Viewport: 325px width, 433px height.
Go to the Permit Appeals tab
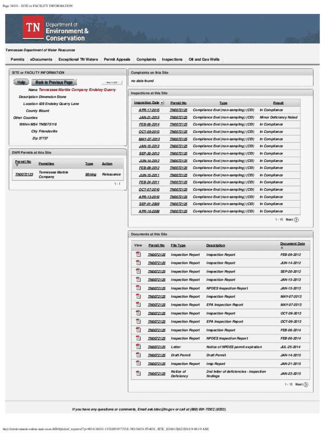pyautogui.click(x=117, y=60)
